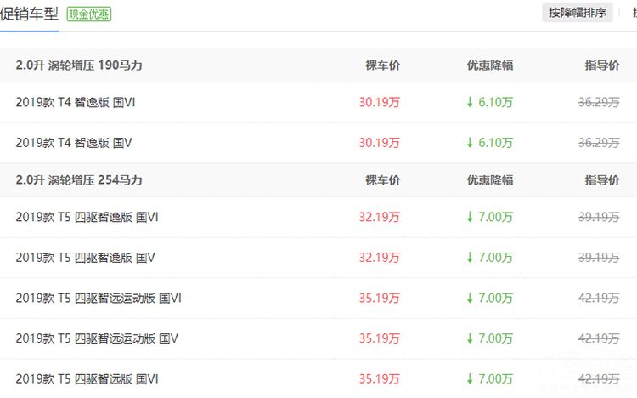Open 2019款 T4 智逸版 国V model

pyautogui.click(x=74, y=143)
